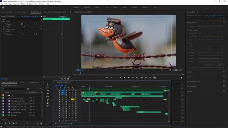Screen dimensions: 228x128
Task: Select the Track Select Forward tool
Action: point(48,87)
